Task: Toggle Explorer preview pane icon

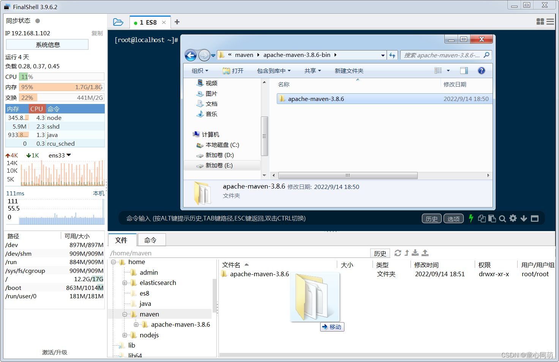Action: point(464,71)
